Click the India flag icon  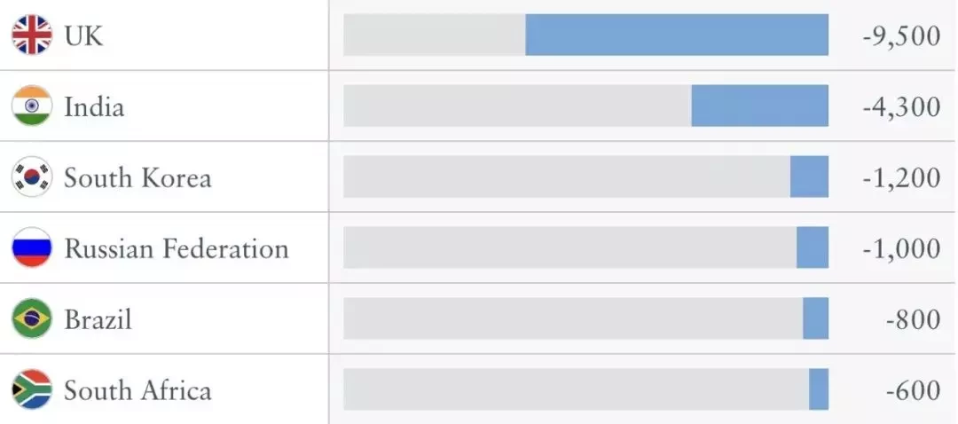coord(32,106)
